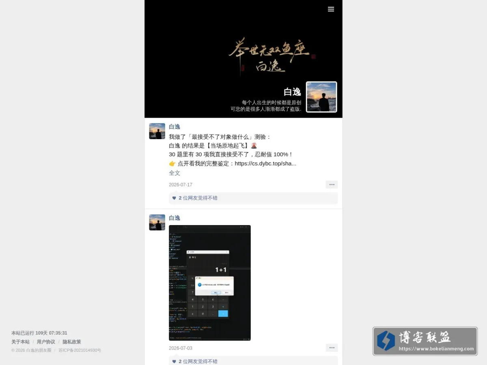
Task: Open the more options button for 2026-07-17 post
Action: (332, 185)
